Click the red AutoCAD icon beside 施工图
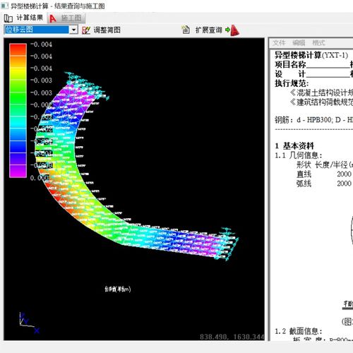Screen dimensions: 353x353 53,18
